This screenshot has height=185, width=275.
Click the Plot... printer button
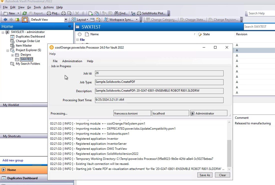pyautogui.click(x=53, y=13)
